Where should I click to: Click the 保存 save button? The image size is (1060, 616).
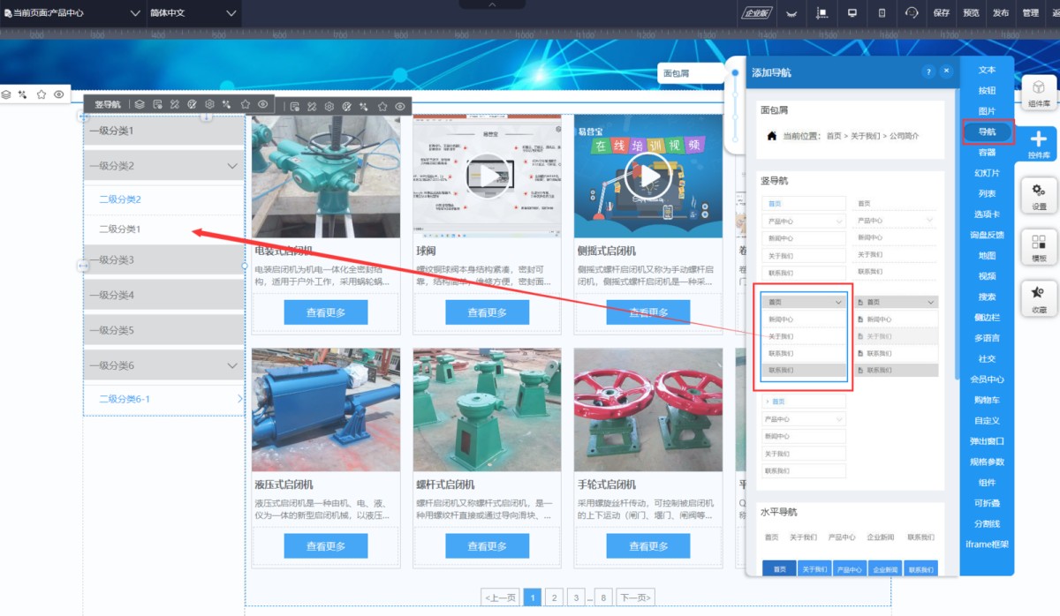click(x=942, y=13)
